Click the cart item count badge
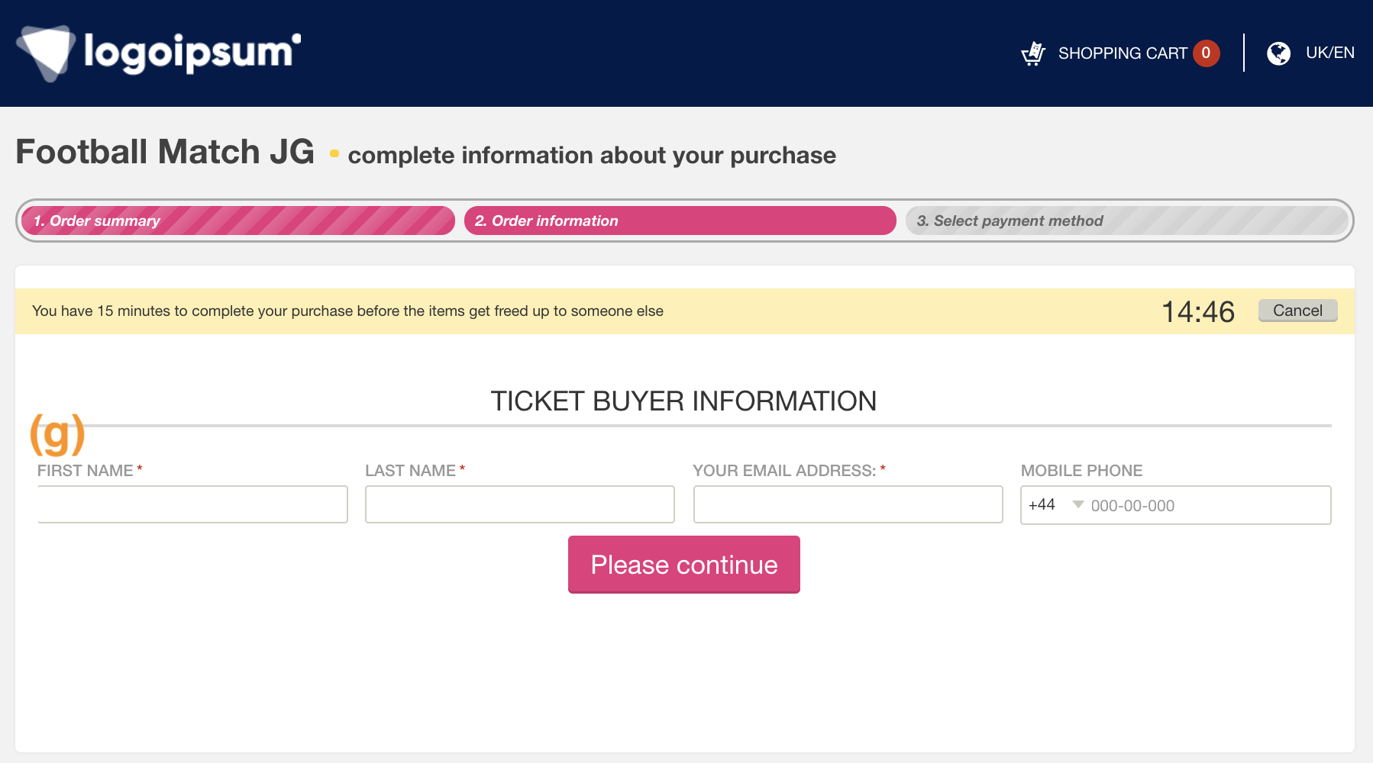The height and width of the screenshot is (763, 1373). [1207, 53]
